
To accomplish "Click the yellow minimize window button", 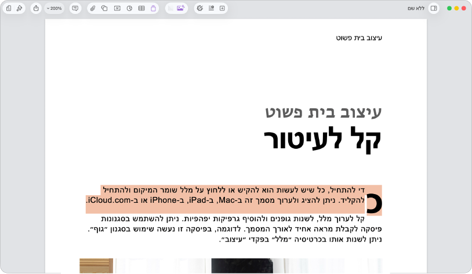I will [456, 9].
